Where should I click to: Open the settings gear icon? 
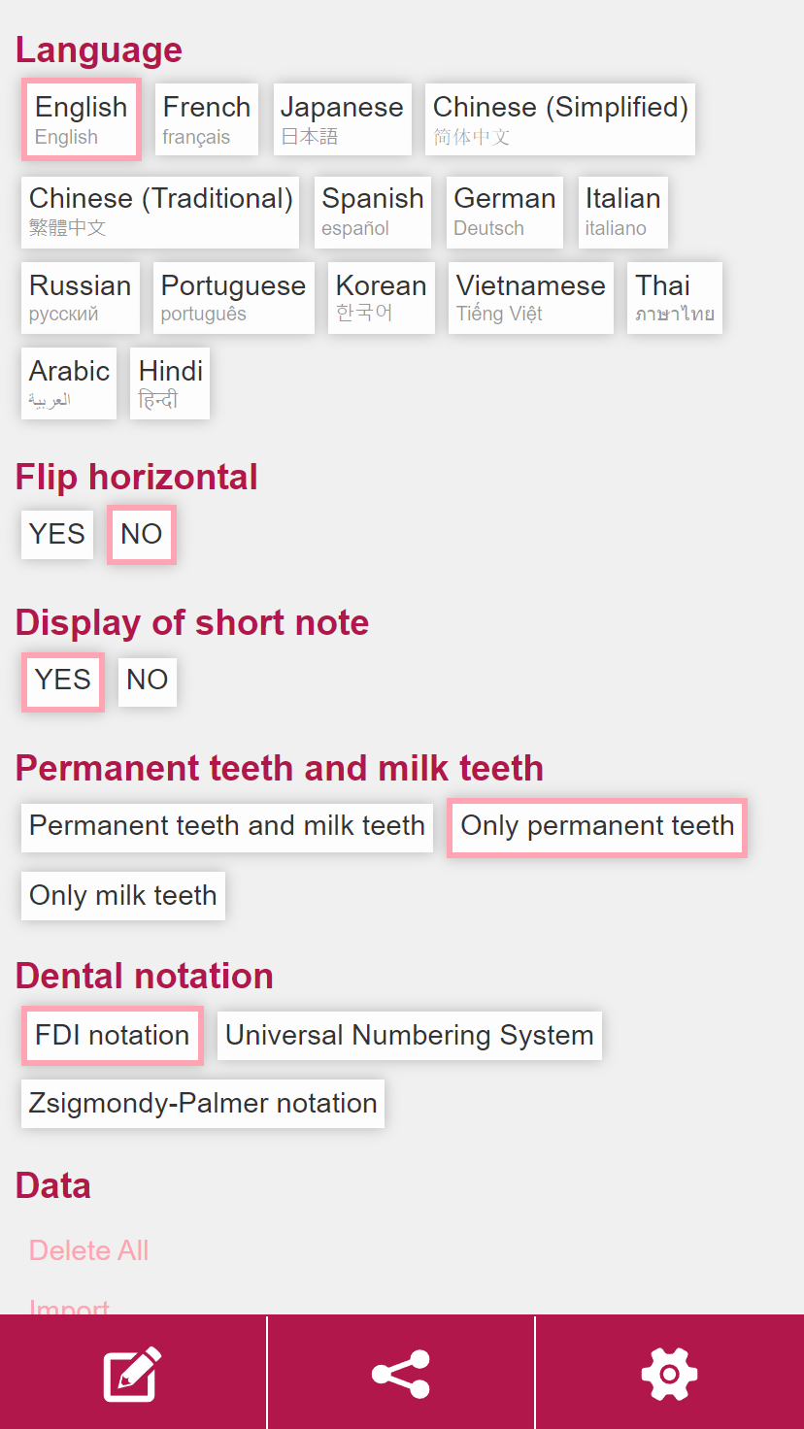669,1373
